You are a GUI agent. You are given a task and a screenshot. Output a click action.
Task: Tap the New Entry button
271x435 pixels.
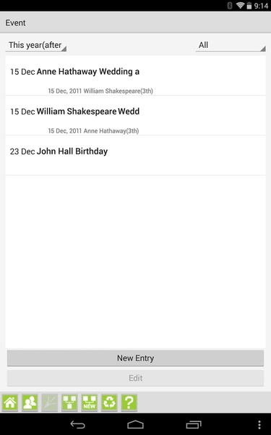pos(136,358)
